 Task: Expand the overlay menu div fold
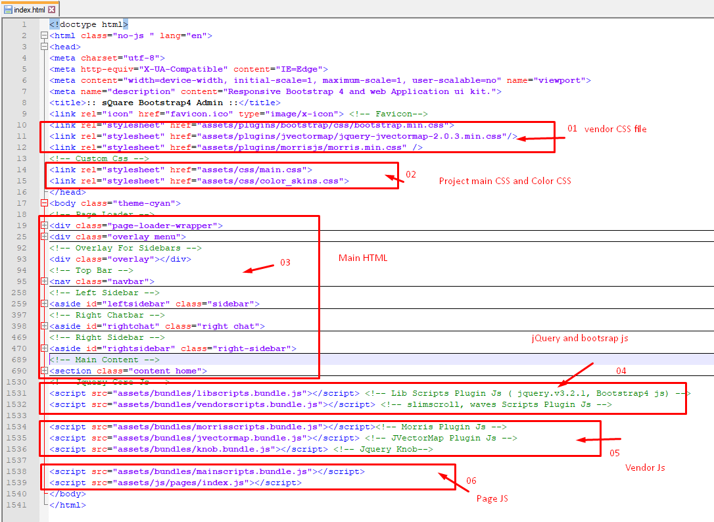pyautogui.click(x=44, y=237)
